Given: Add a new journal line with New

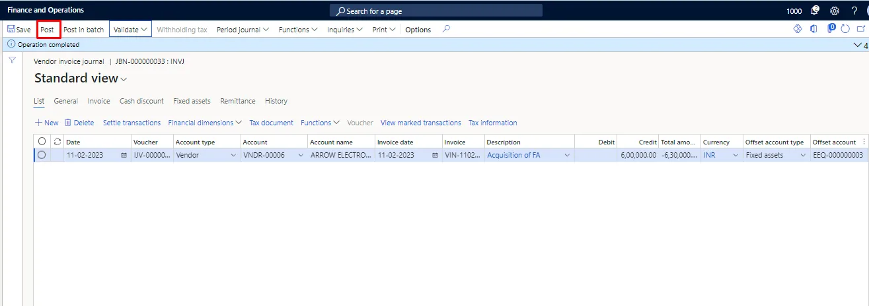Looking at the screenshot, I should click(46, 123).
